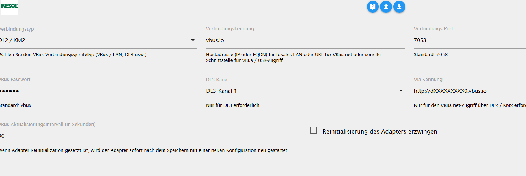Click the 'Nur für DL3 erforderlich' hint
The height and width of the screenshot is (176, 526).
coord(233,105)
